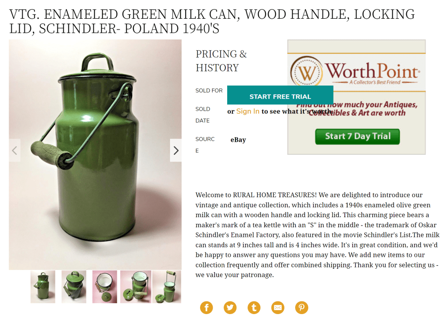446x318 pixels.
Task: Click the Sign In link
Action: click(248, 111)
